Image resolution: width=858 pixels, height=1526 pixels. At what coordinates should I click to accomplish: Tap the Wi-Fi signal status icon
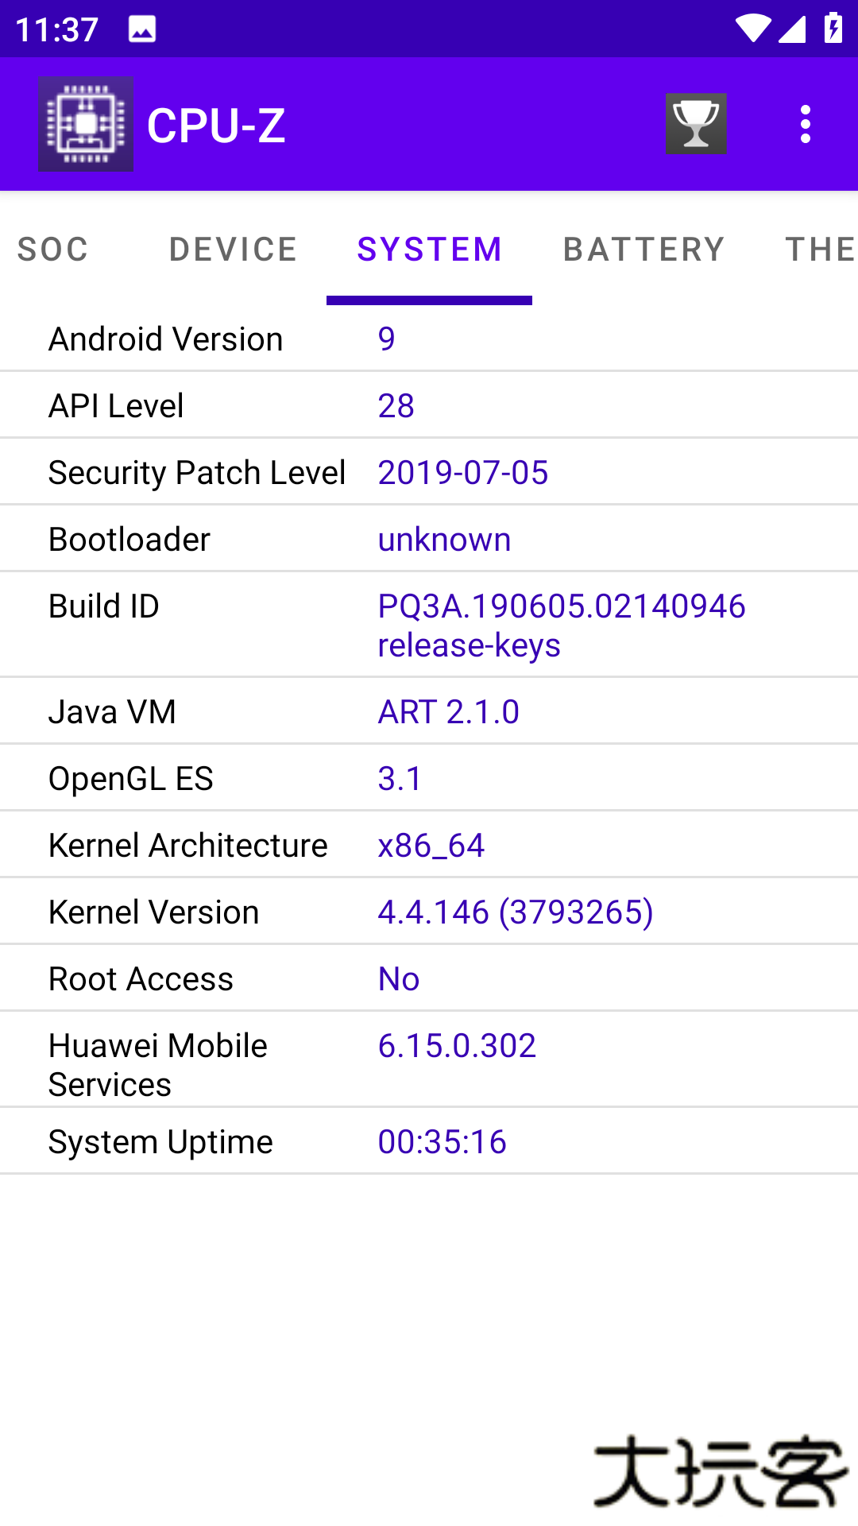[752, 29]
